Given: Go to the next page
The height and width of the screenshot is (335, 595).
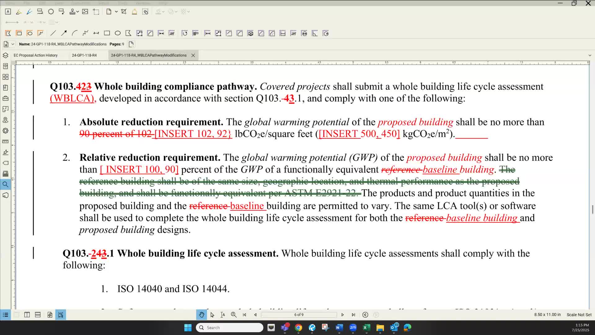Looking at the screenshot, I should pyautogui.click(x=342, y=315).
